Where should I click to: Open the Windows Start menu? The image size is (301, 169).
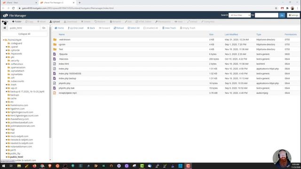click(3, 166)
